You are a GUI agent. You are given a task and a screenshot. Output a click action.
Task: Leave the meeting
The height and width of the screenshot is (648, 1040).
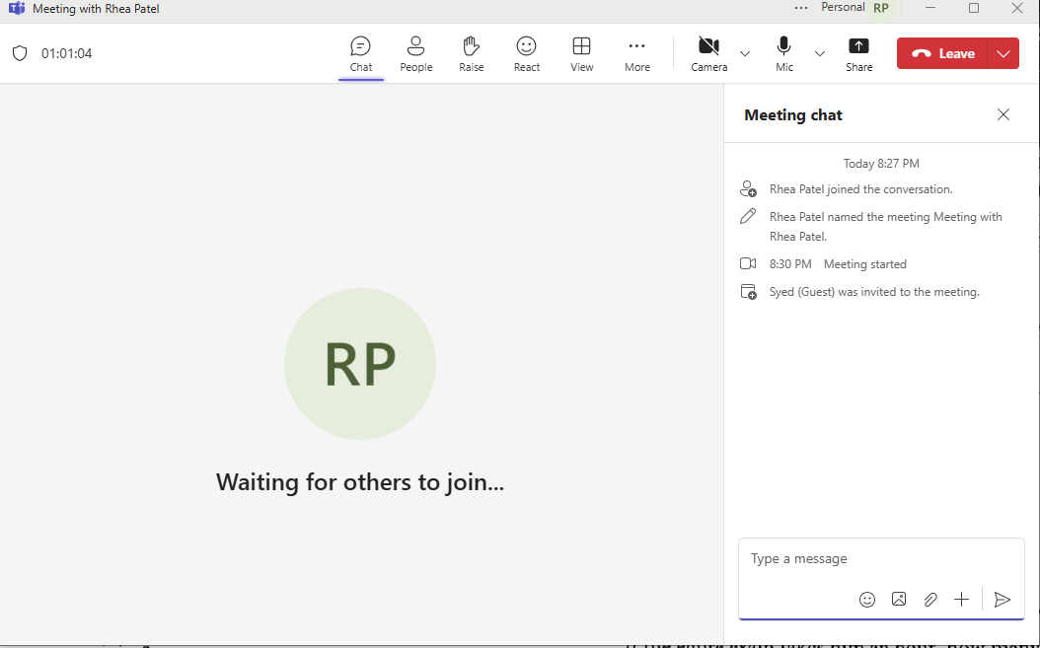(x=943, y=53)
